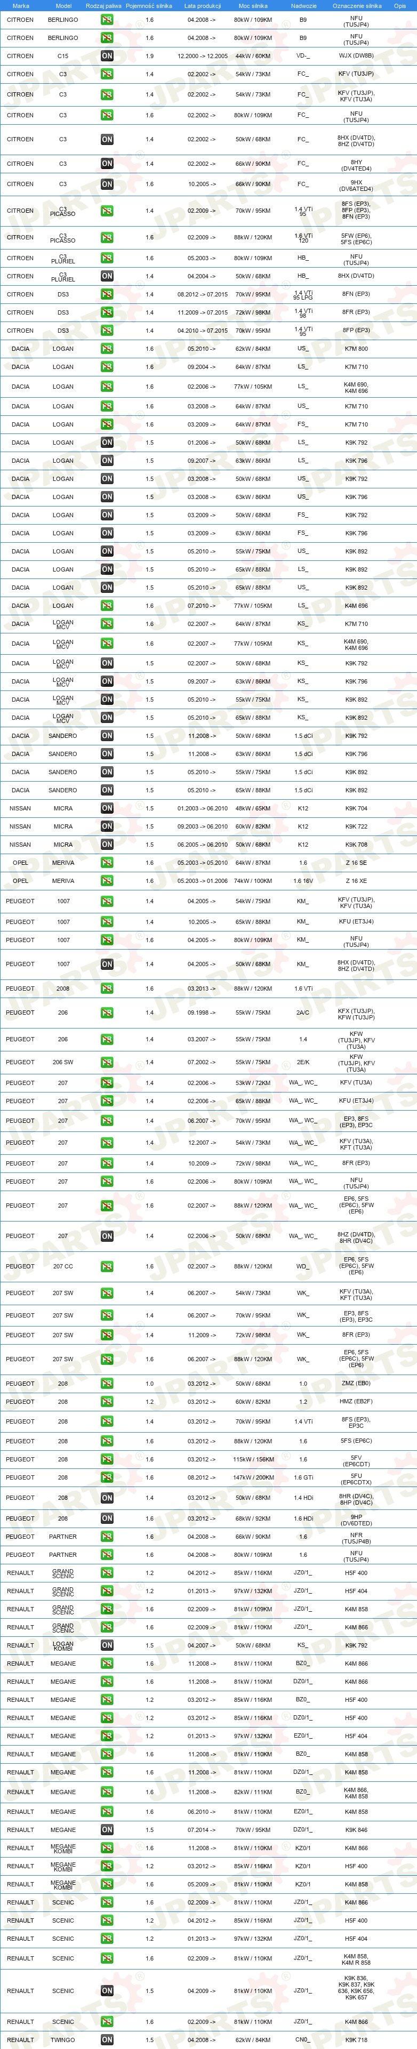Click the petrol icon in Peugeot 2008 row

coord(107,989)
